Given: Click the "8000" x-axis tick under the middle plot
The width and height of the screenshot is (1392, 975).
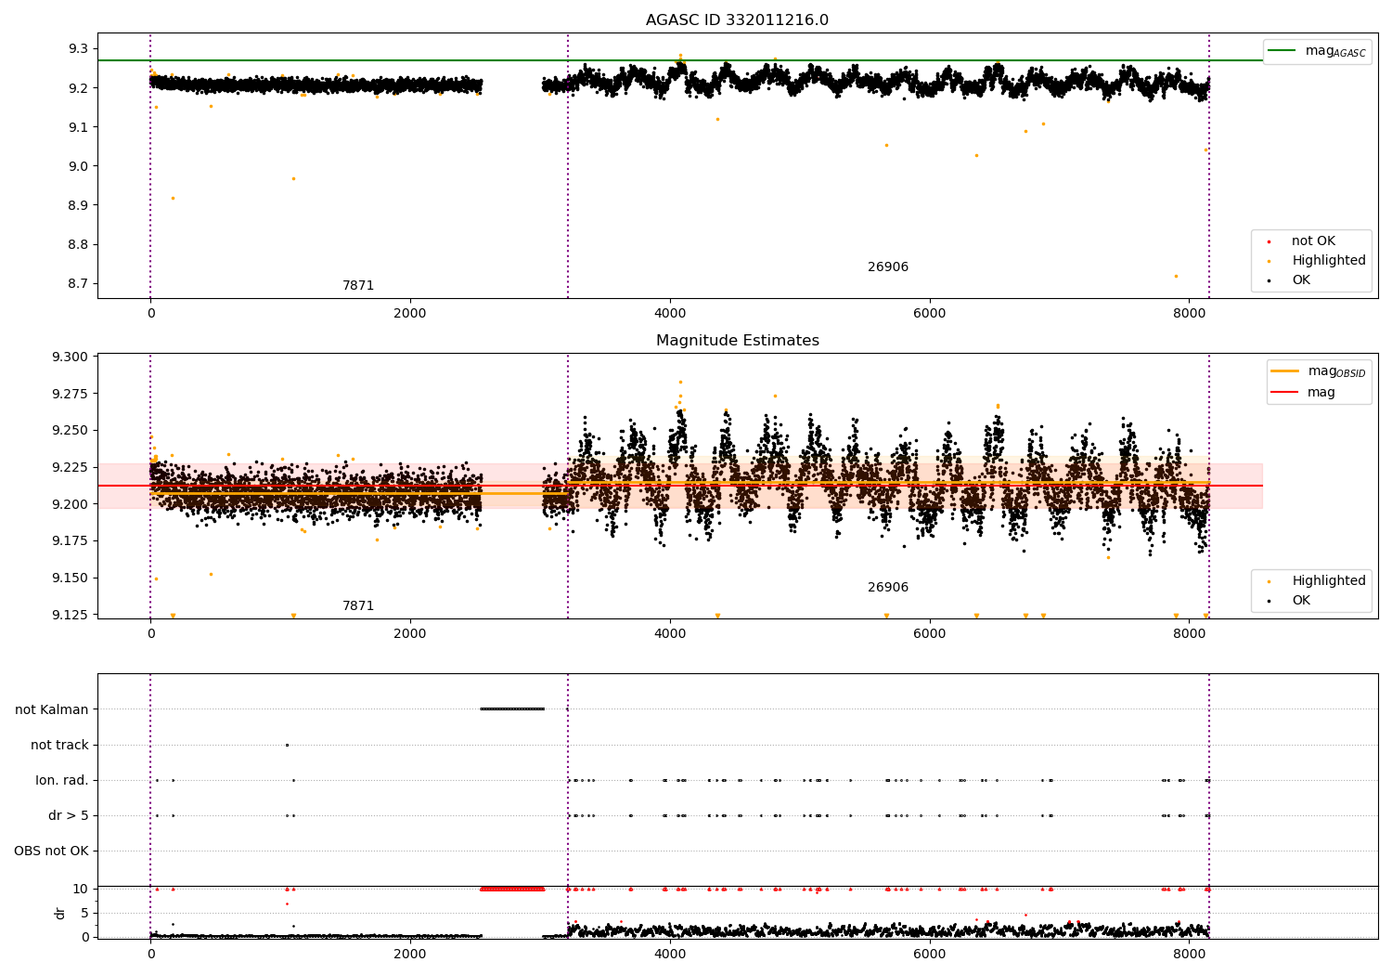Looking at the screenshot, I should 1190,634.
